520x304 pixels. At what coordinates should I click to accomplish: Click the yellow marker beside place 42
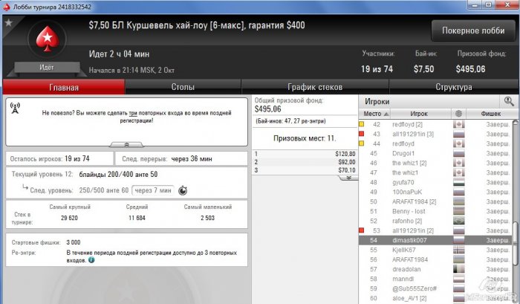coord(362,124)
